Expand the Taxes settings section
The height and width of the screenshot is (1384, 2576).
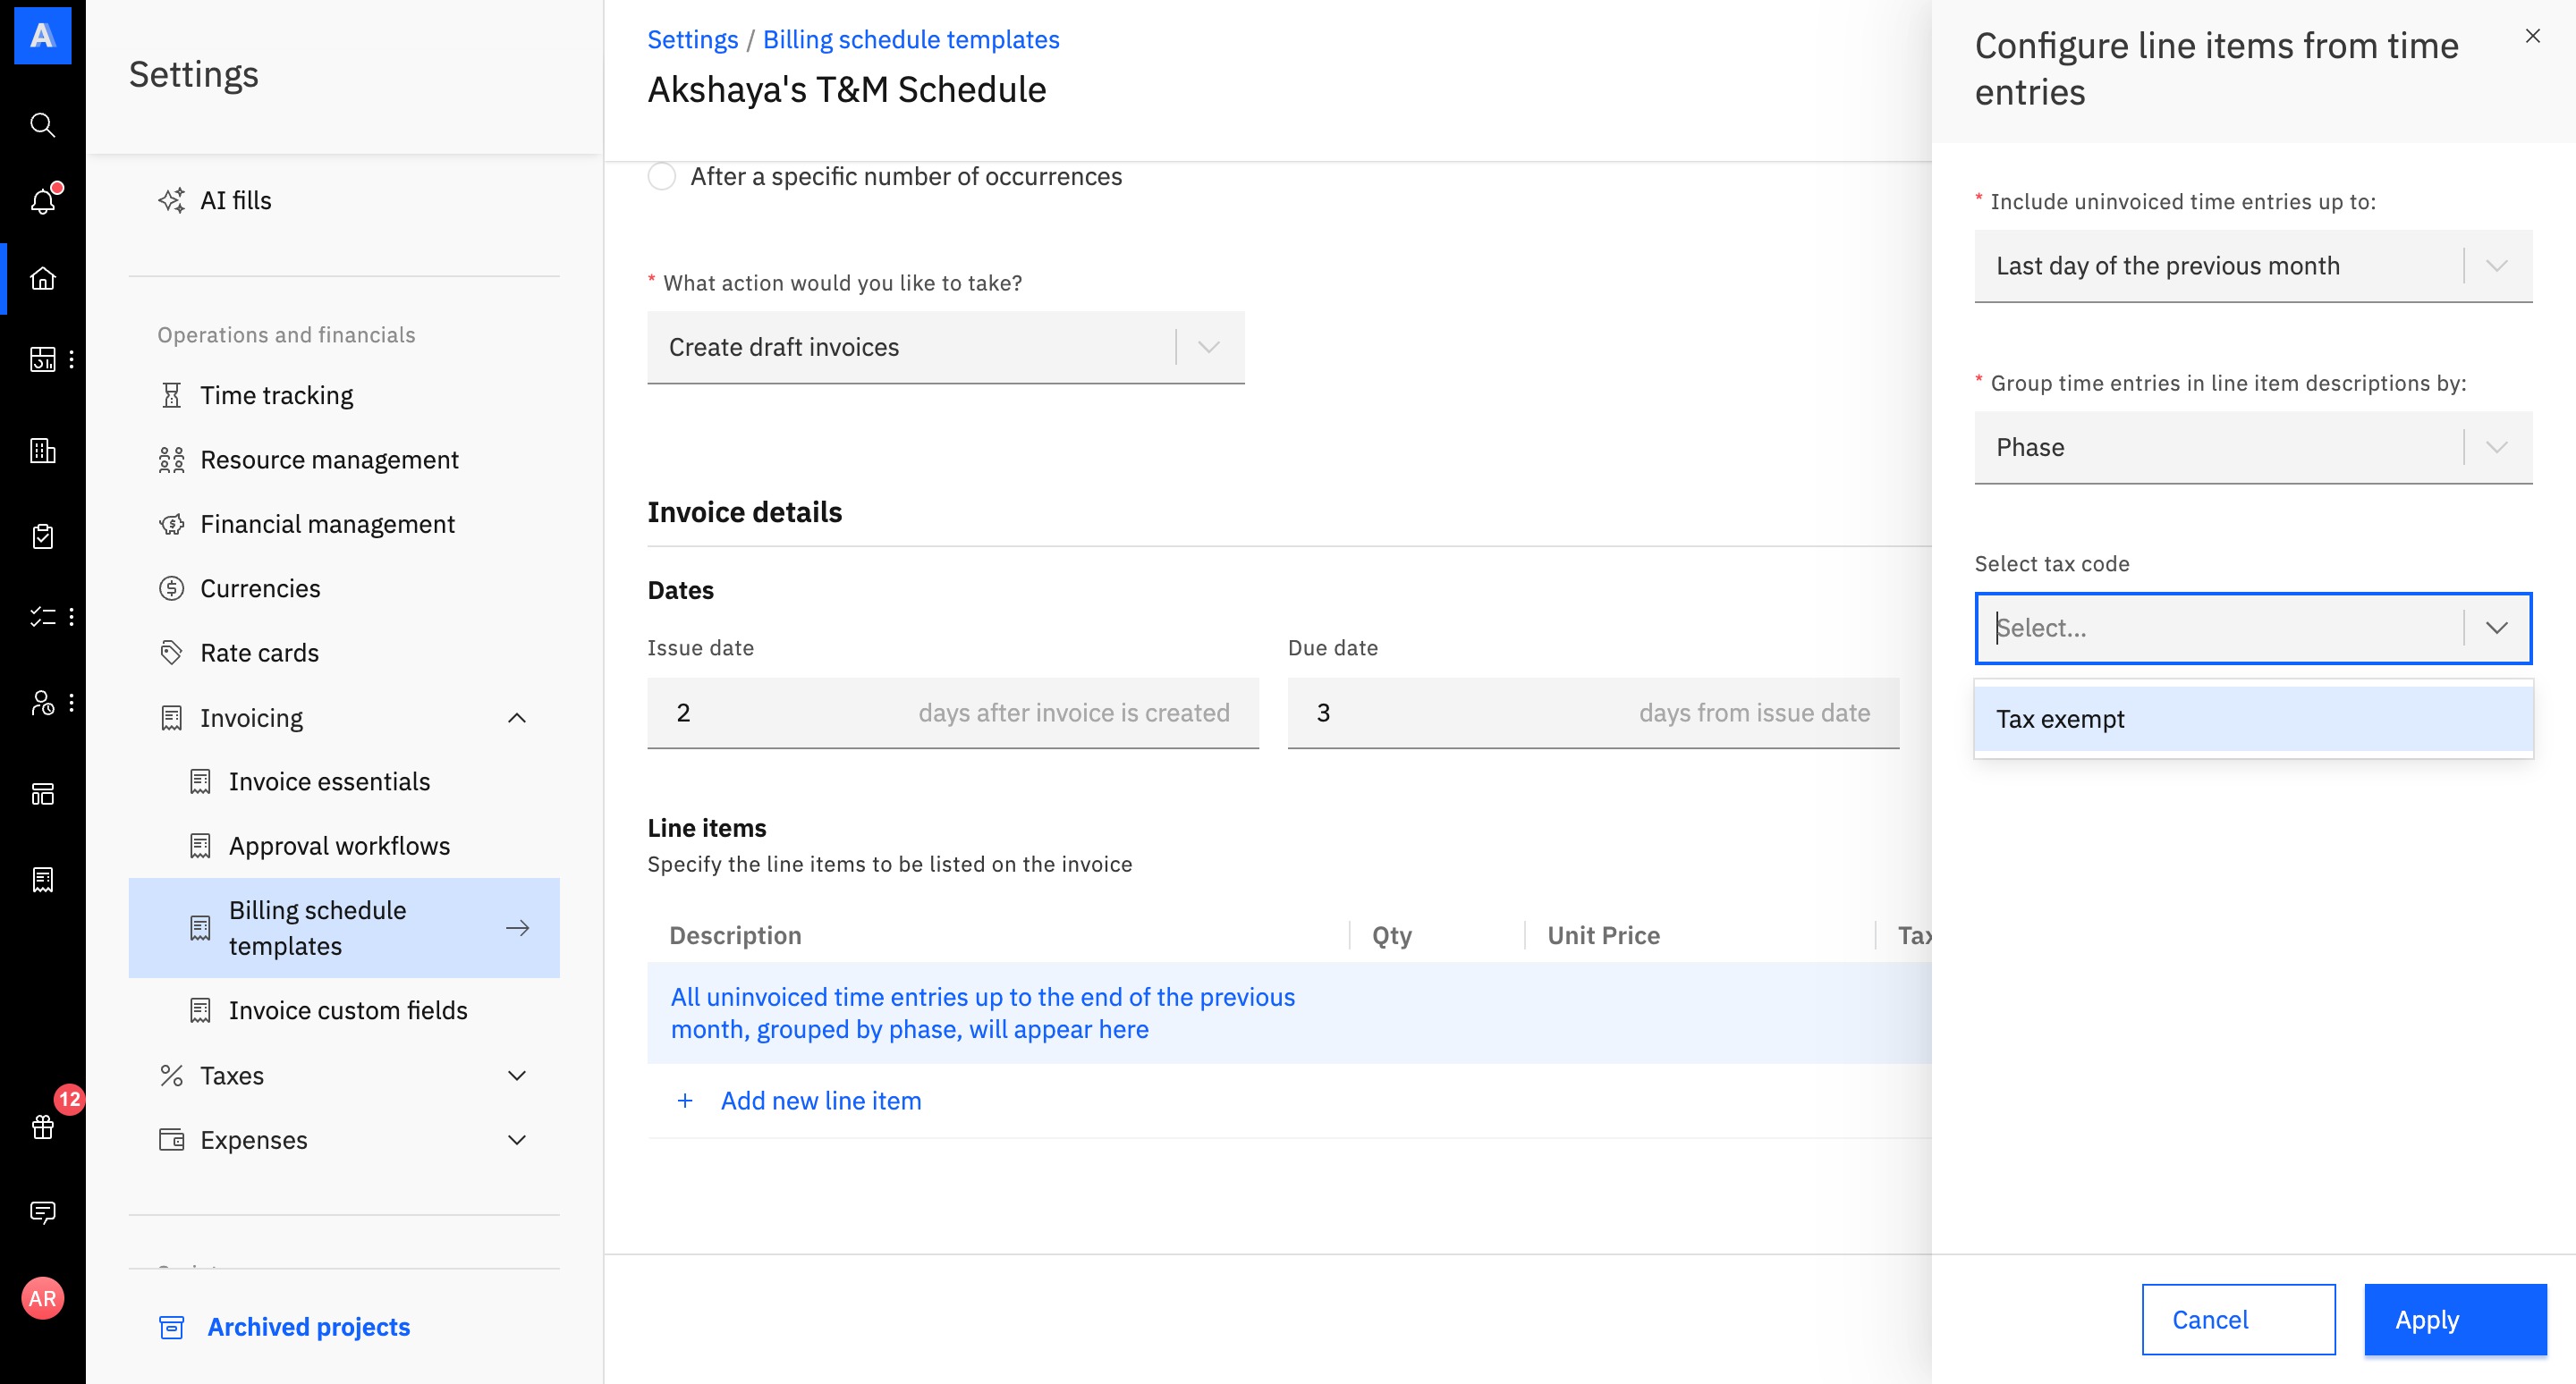click(x=516, y=1076)
